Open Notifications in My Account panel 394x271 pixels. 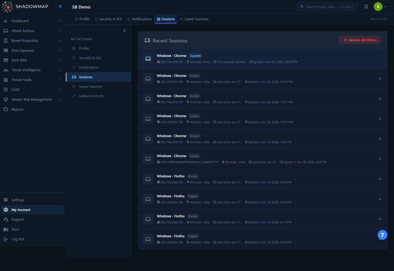click(99, 68)
